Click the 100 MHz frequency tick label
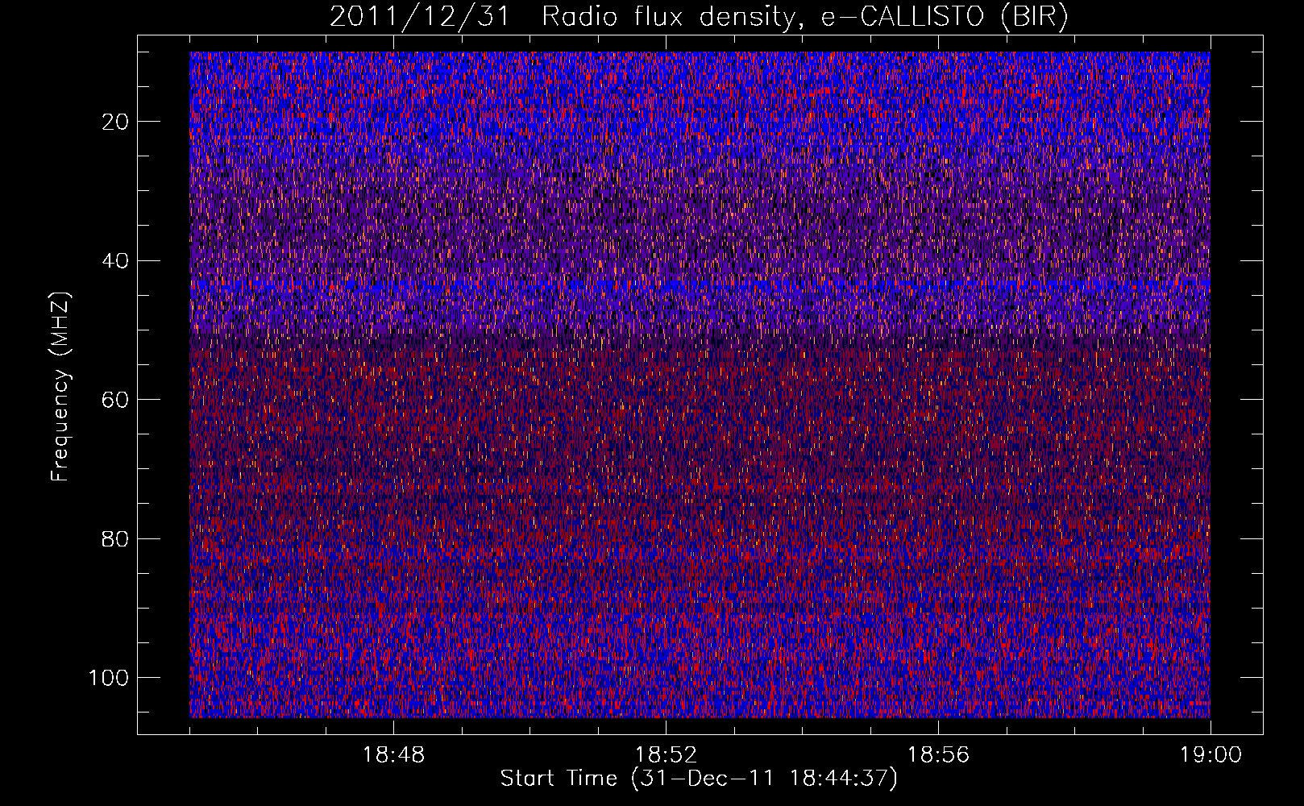 pyautogui.click(x=109, y=678)
